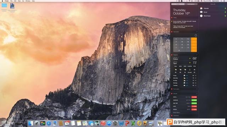The image size is (227, 127).
Task: Open App Store icon in Dock
Action: pos(109,123)
